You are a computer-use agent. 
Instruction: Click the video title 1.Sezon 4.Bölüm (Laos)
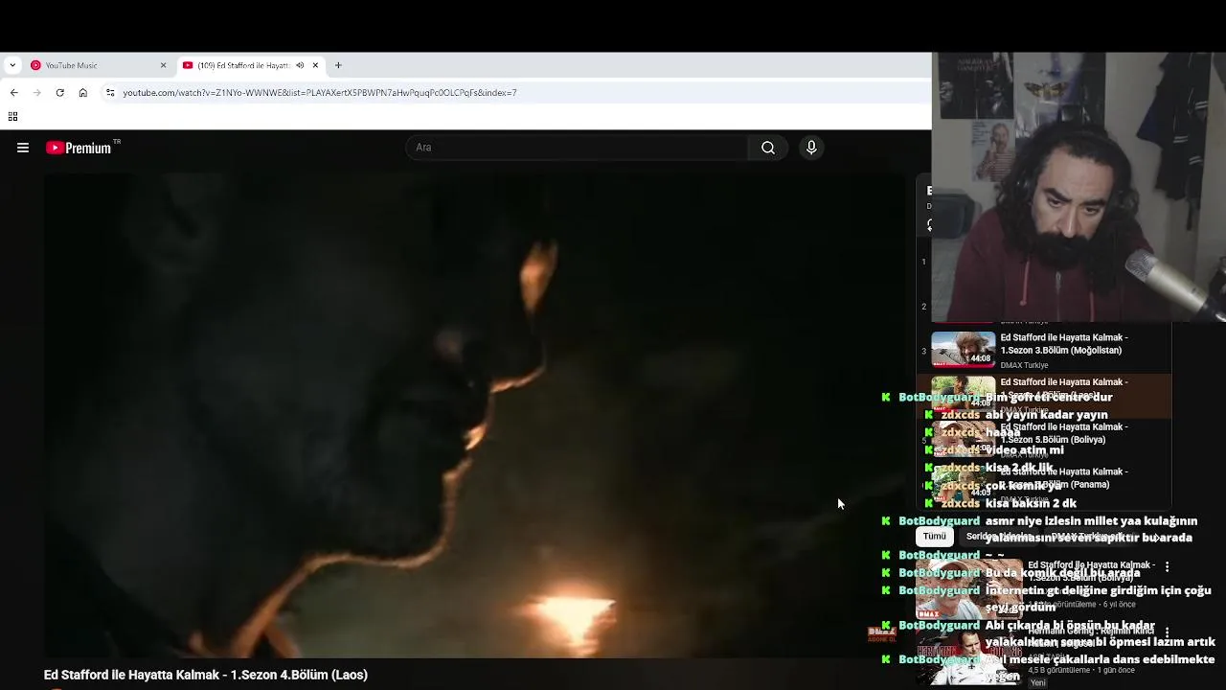pyautogui.click(x=206, y=675)
